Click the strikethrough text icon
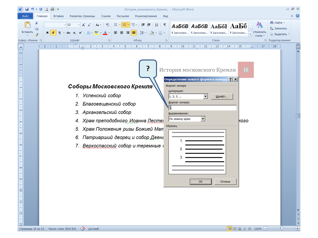318x238 pixels. click(68, 33)
